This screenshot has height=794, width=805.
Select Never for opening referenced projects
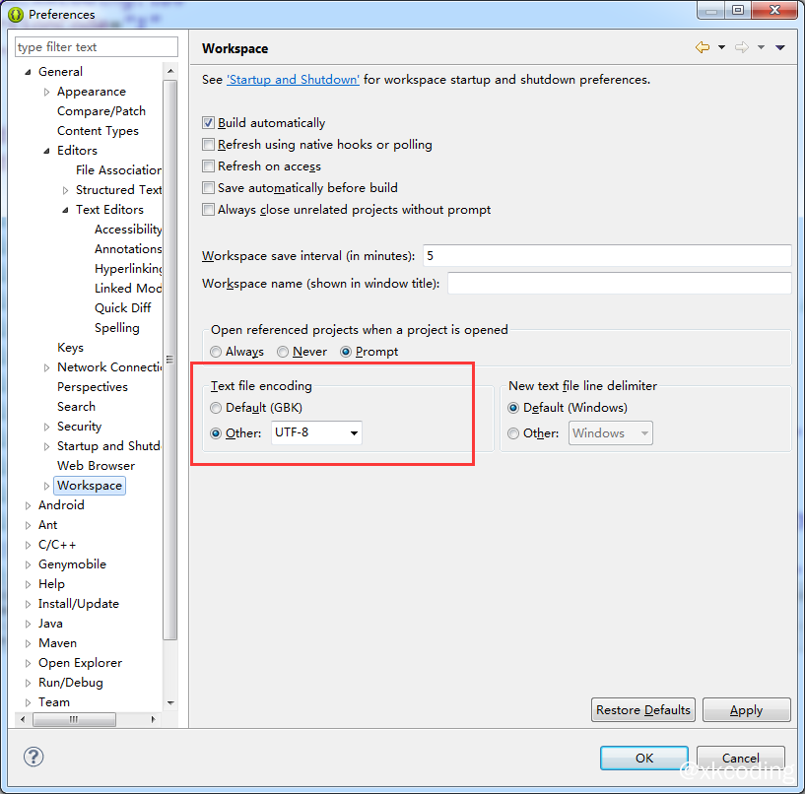point(283,352)
